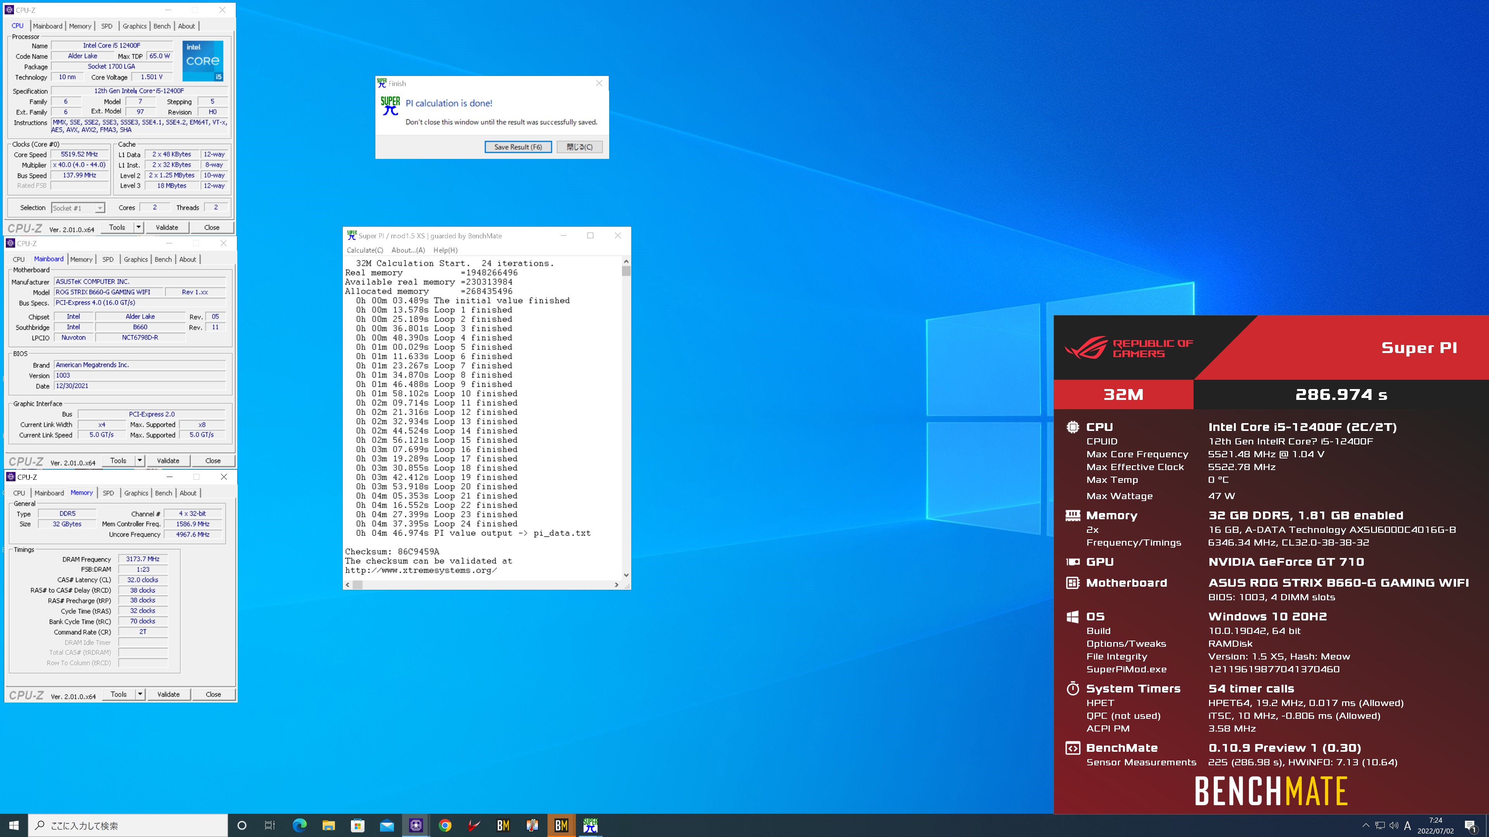Show hidden system tray icons
Image resolution: width=1489 pixels, height=837 pixels.
[x=1366, y=825]
